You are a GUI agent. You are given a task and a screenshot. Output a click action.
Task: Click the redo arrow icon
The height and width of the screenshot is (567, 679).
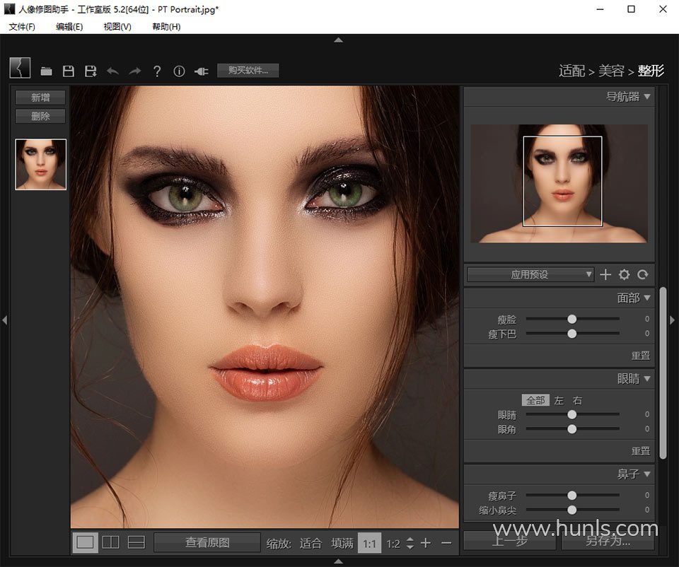tap(134, 71)
